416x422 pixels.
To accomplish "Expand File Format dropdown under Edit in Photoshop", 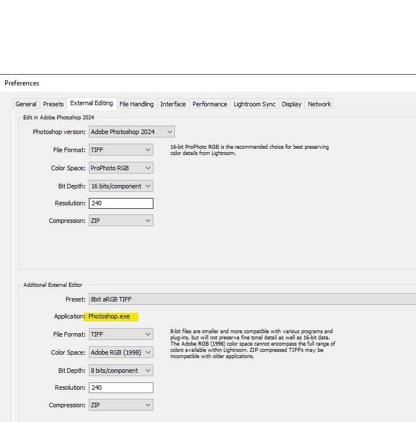I will tap(121, 150).
